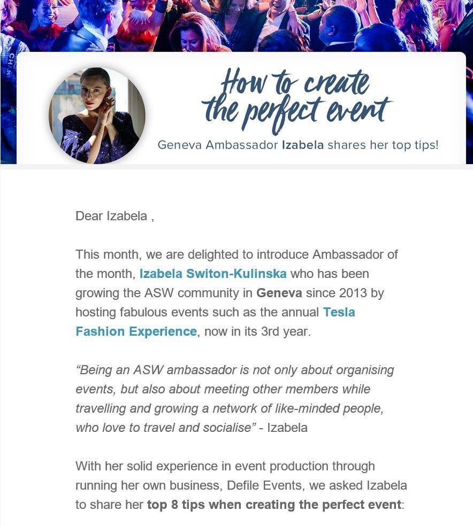Click the party crowd banner image

(x=236, y=26)
